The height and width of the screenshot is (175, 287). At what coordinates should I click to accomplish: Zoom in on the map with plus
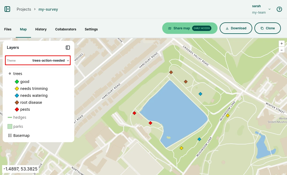(281, 43)
